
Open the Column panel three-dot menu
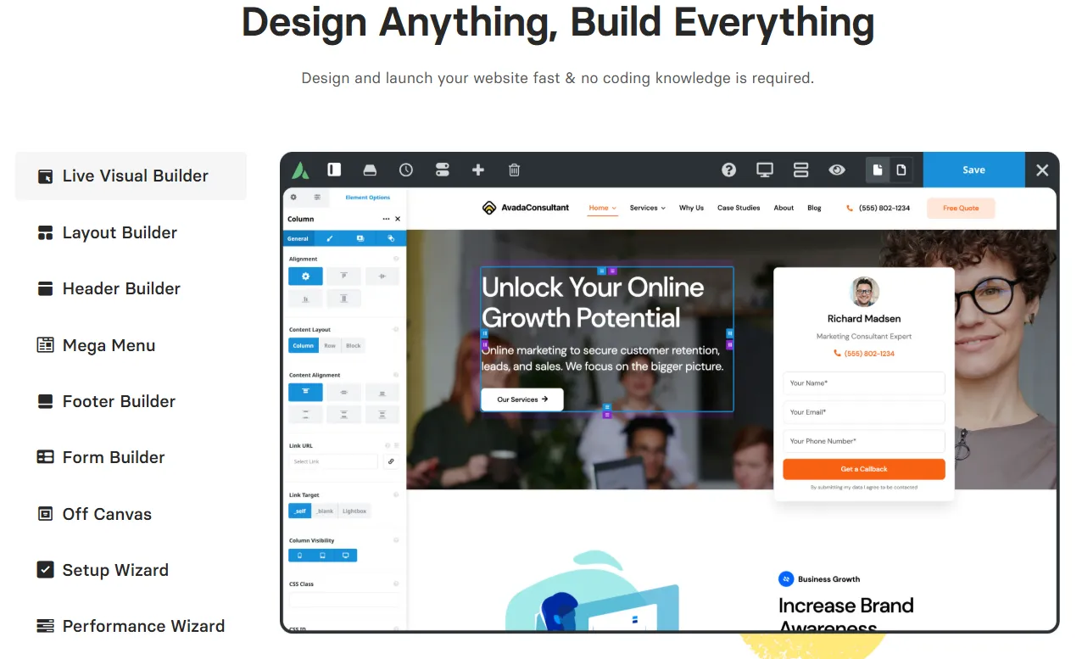[386, 219]
